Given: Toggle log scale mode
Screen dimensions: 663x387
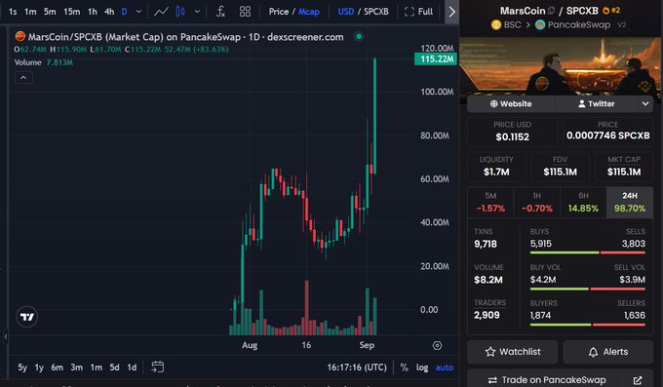Looking at the screenshot, I should click(x=422, y=368).
